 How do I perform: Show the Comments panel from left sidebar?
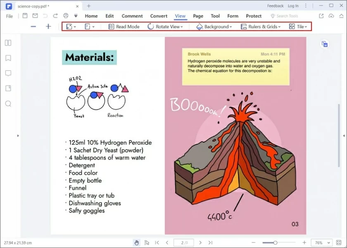8,73
